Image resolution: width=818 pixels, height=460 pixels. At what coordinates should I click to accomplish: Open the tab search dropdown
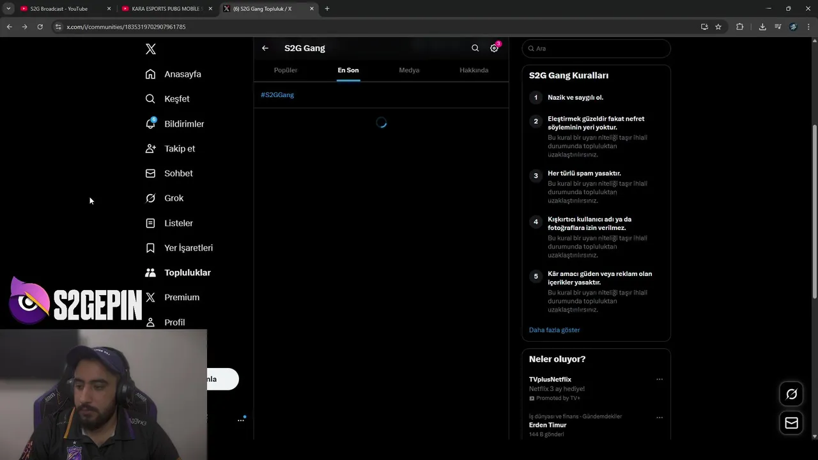[8, 9]
